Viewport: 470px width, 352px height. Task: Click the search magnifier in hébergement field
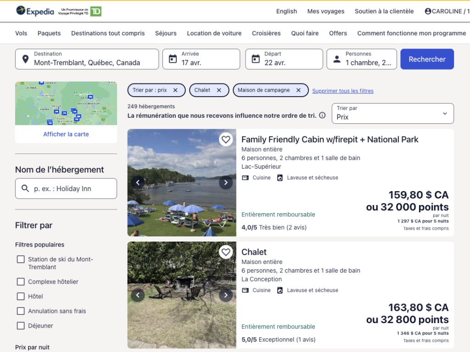click(25, 188)
